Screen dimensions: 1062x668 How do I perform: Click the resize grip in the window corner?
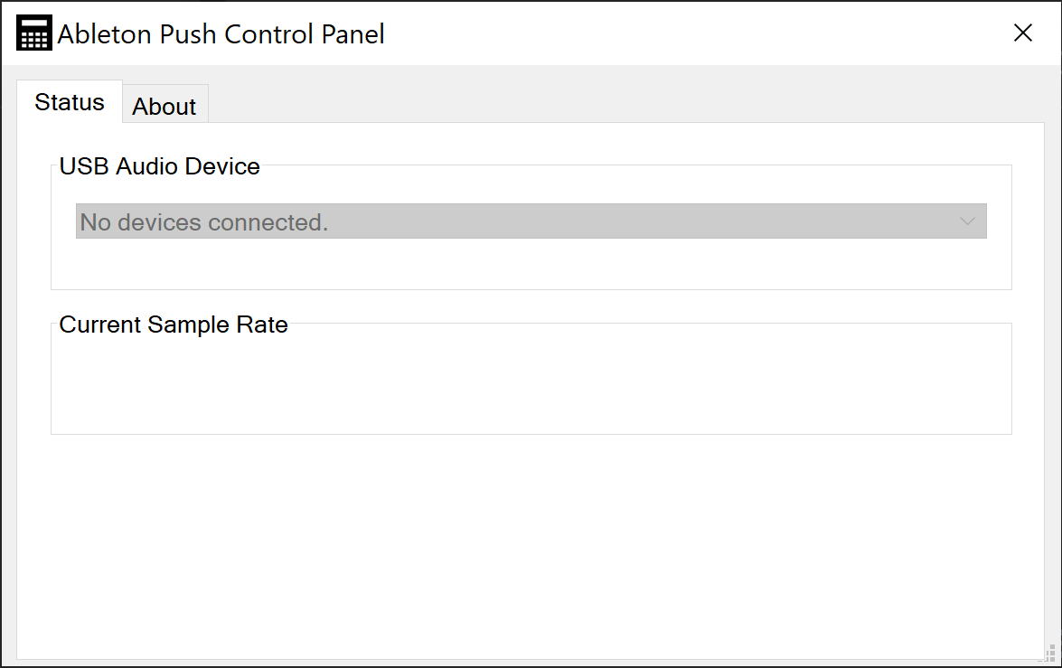pyautogui.click(x=1051, y=653)
